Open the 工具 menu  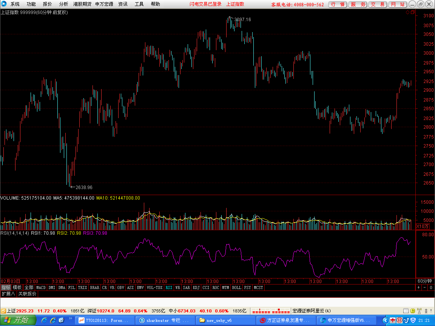click(x=139, y=4)
